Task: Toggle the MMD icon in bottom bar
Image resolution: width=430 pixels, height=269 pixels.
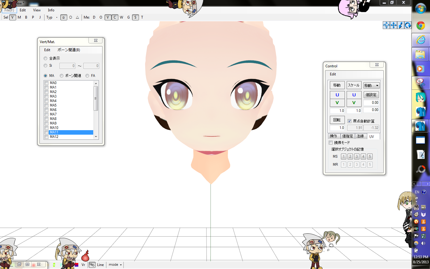Action: (92, 265)
